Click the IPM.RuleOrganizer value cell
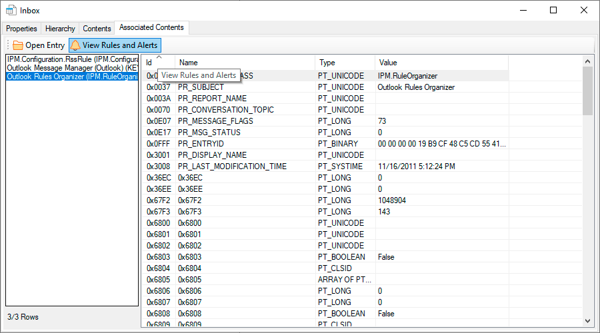This screenshot has height=333, width=600. coord(407,76)
